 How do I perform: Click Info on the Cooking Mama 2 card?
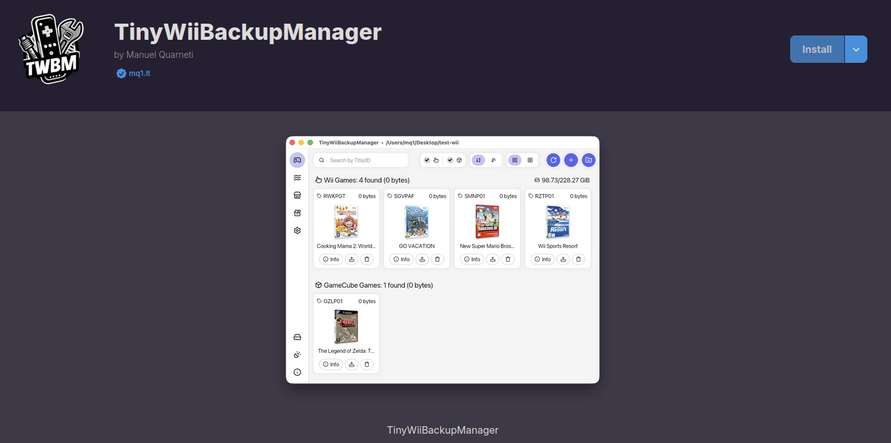click(331, 259)
